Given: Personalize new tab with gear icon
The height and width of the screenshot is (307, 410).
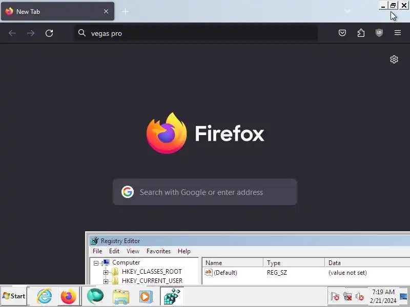Looking at the screenshot, I should tap(394, 59).
